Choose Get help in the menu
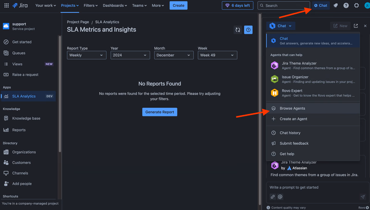Viewport: 370px width, 210px height. pyautogui.click(x=313, y=154)
